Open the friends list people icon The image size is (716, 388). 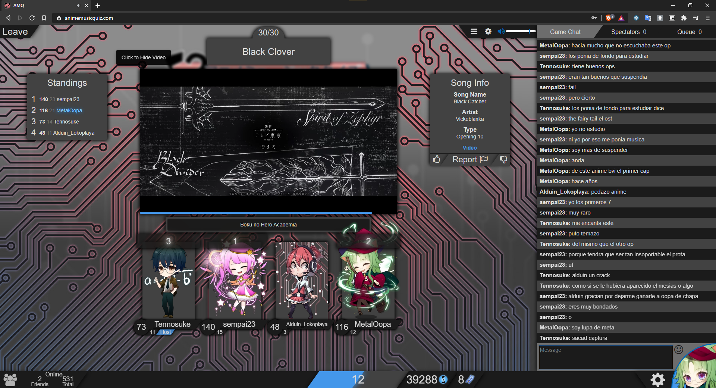click(x=10, y=380)
